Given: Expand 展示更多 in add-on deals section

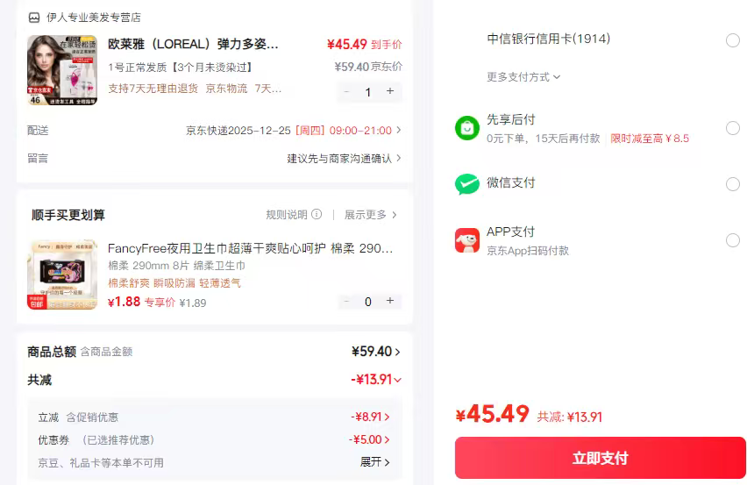Looking at the screenshot, I should point(371,215).
